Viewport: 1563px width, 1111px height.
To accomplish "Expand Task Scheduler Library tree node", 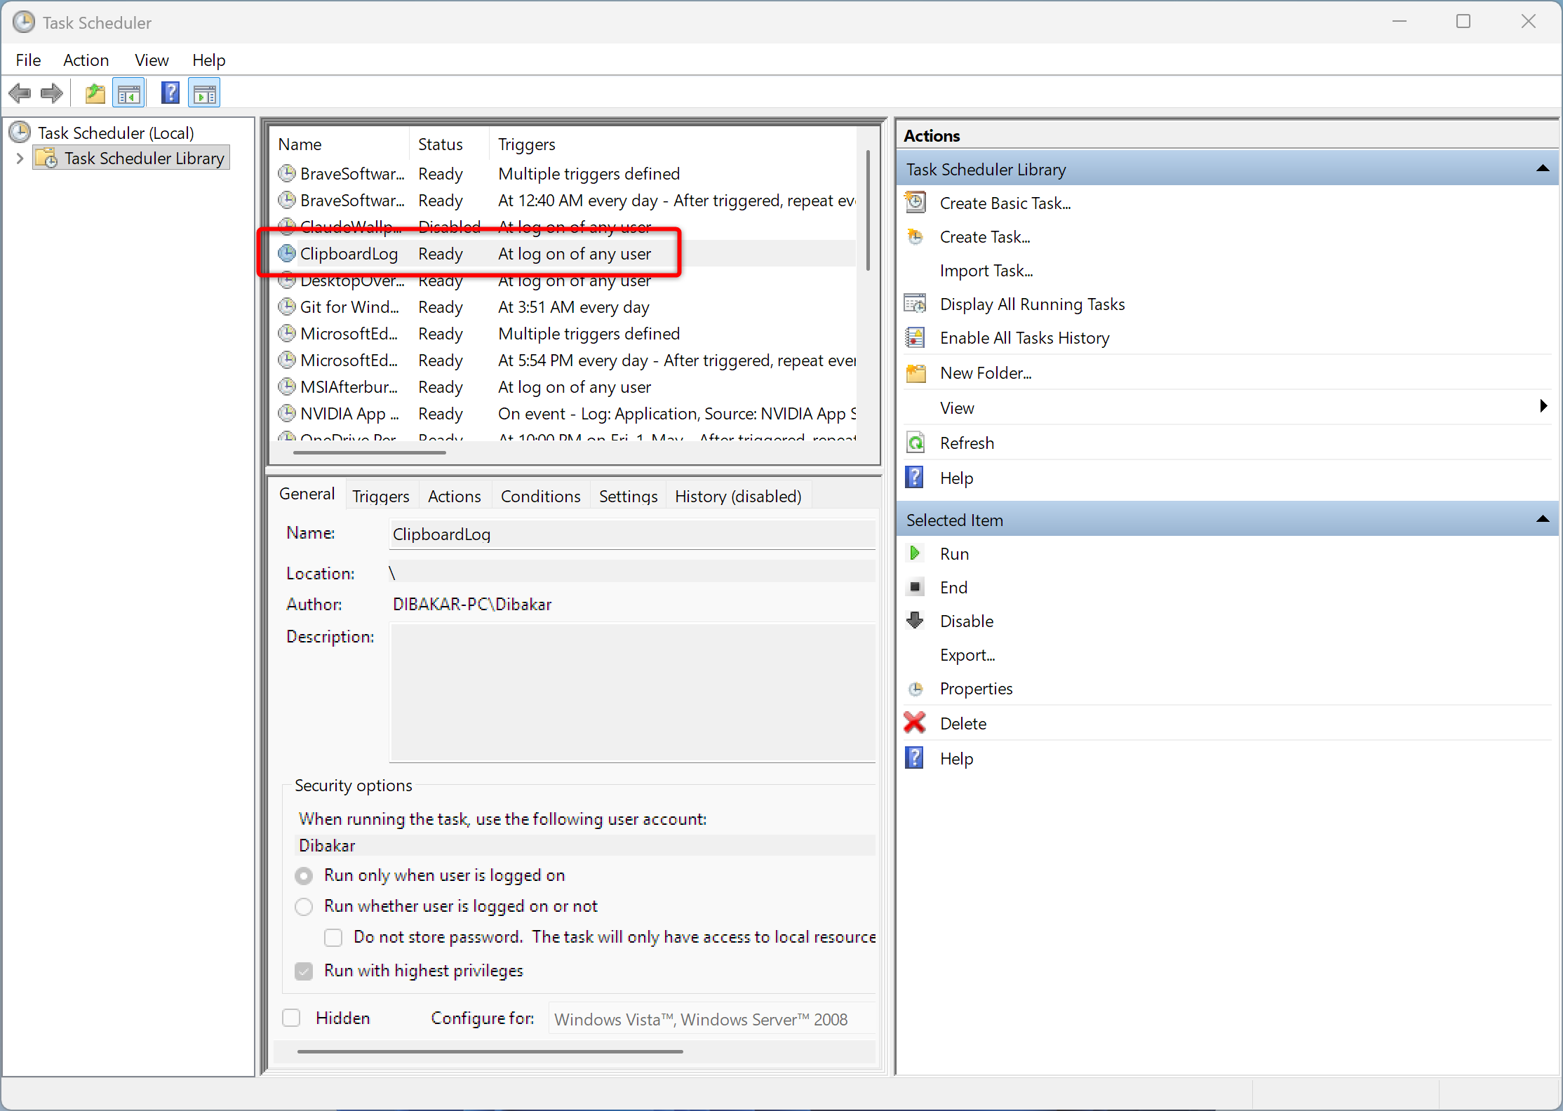I will (x=20, y=159).
